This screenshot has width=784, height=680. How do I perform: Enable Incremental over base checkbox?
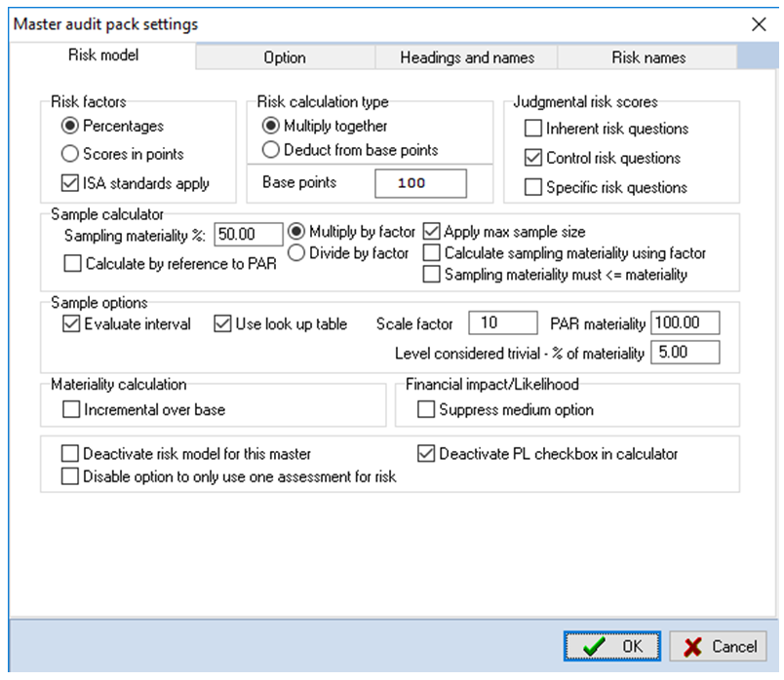(x=71, y=410)
